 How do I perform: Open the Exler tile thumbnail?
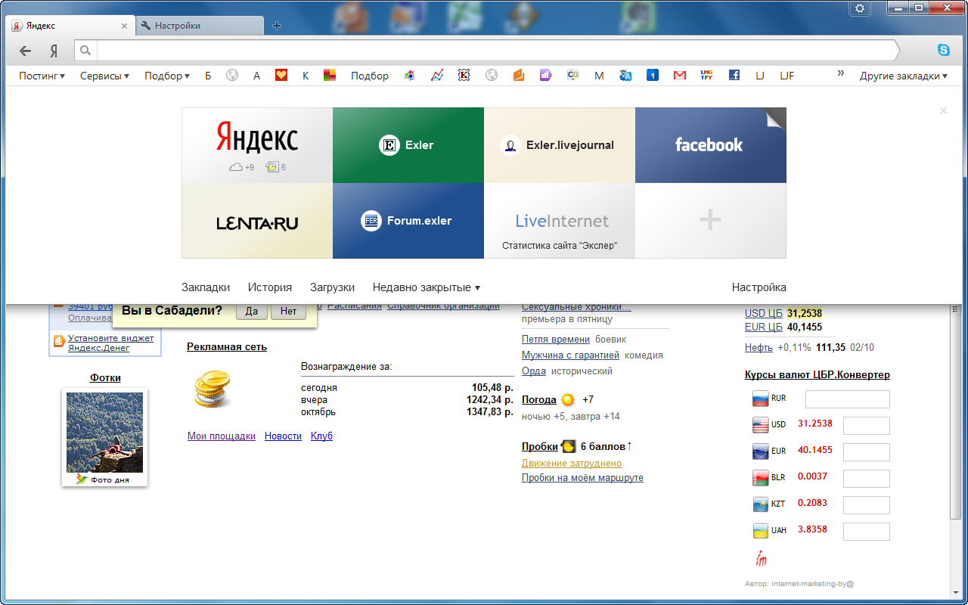coord(408,145)
